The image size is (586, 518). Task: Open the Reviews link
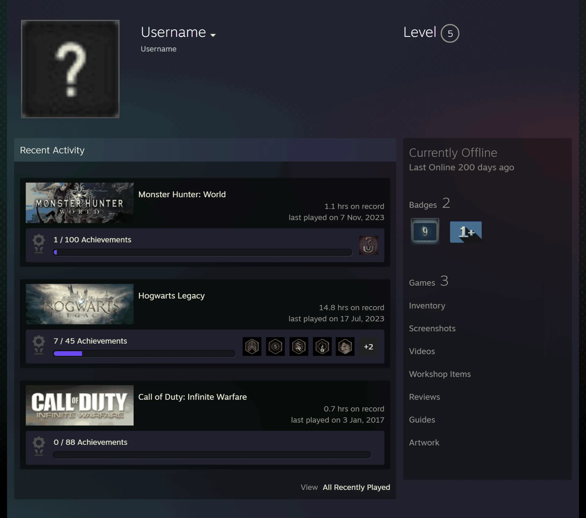click(425, 397)
